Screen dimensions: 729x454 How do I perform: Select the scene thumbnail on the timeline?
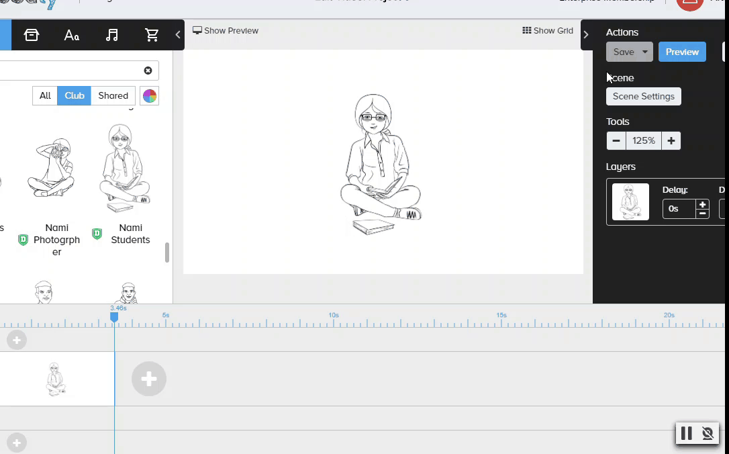pos(56,379)
